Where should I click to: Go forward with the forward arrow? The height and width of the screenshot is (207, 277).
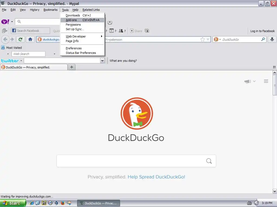(12, 39)
